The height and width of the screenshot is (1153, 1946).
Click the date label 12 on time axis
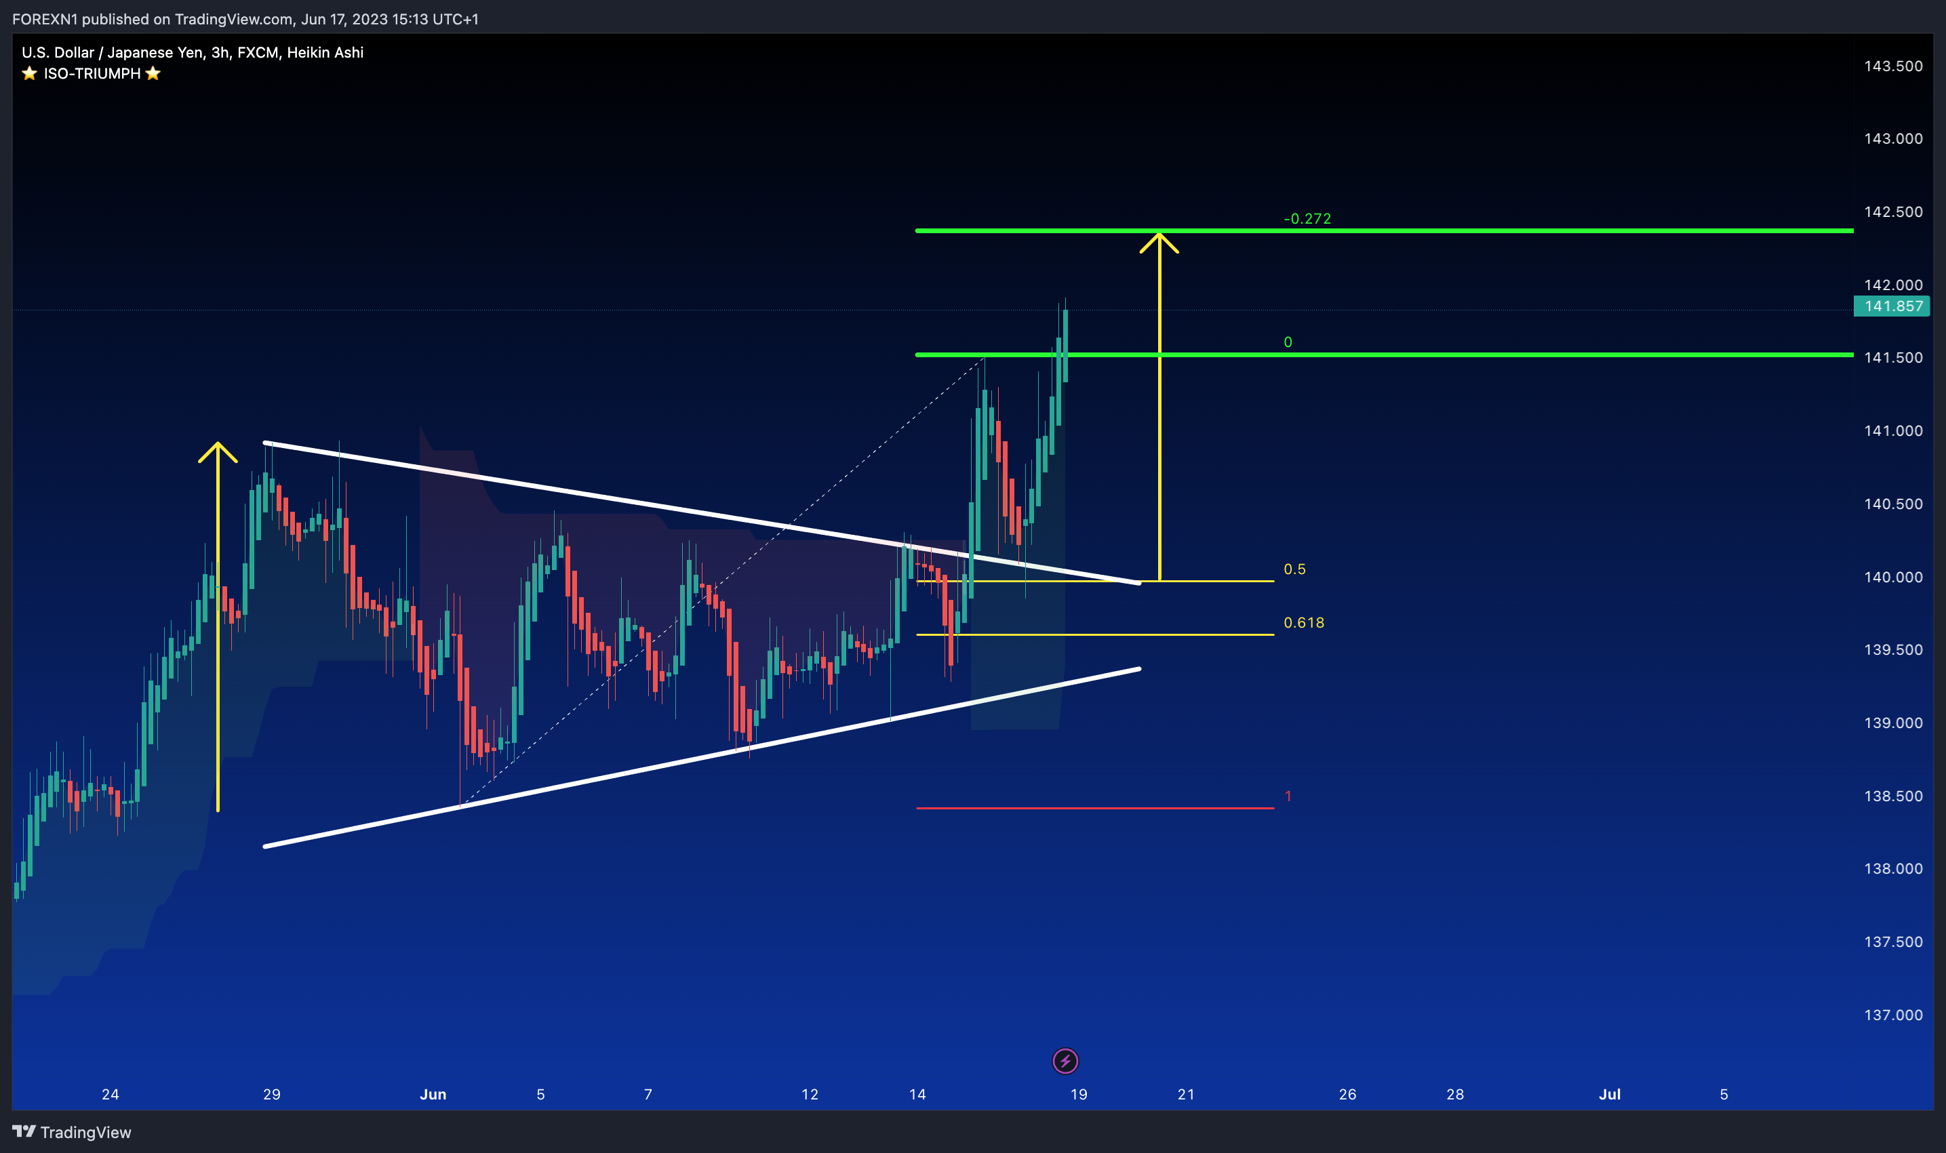[x=810, y=1094]
